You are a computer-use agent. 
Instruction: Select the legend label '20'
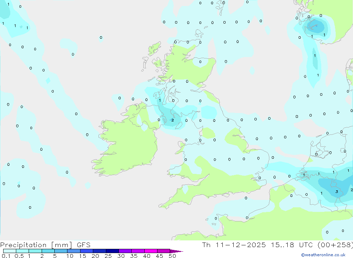click(x=95, y=256)
